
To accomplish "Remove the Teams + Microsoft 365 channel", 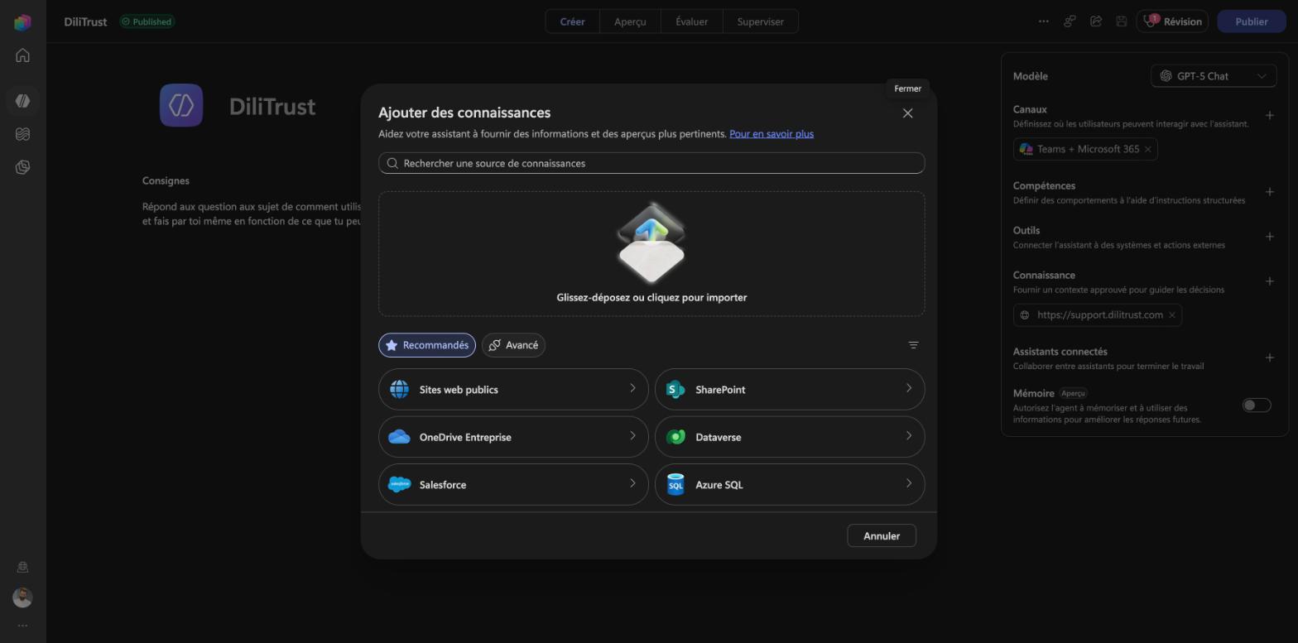I will (1147, 149).
